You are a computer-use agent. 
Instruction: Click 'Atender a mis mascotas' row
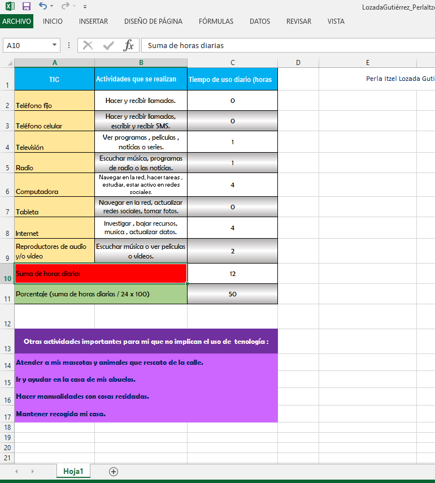146,362
